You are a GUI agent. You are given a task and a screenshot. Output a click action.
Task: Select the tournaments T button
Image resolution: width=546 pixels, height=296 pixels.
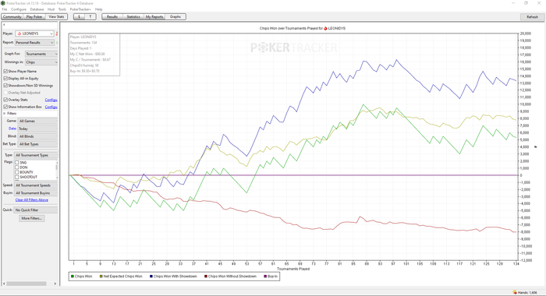(90, 16)
